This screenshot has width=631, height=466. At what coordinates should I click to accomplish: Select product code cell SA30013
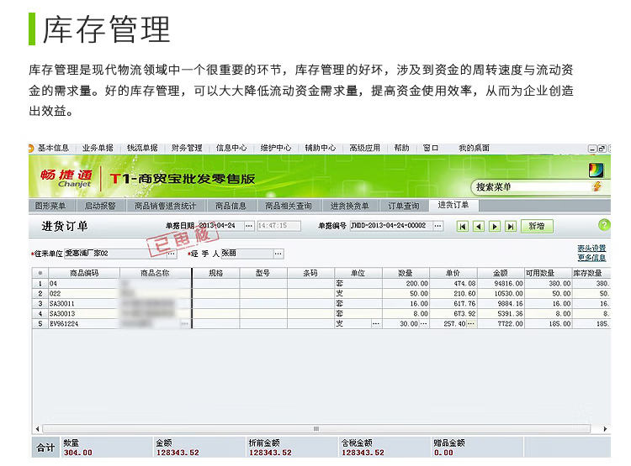(x=84, y=314)
